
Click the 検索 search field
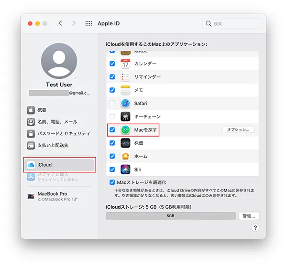tap(232, 23)
